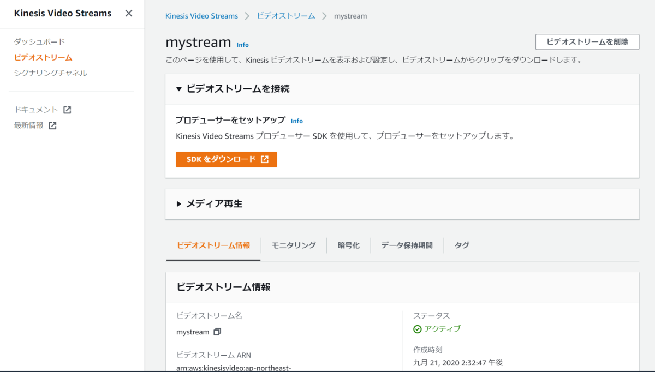Click the green check status icon
Image resolution: width=655 pixels, height=372 pixels.
tap(418, 329)
